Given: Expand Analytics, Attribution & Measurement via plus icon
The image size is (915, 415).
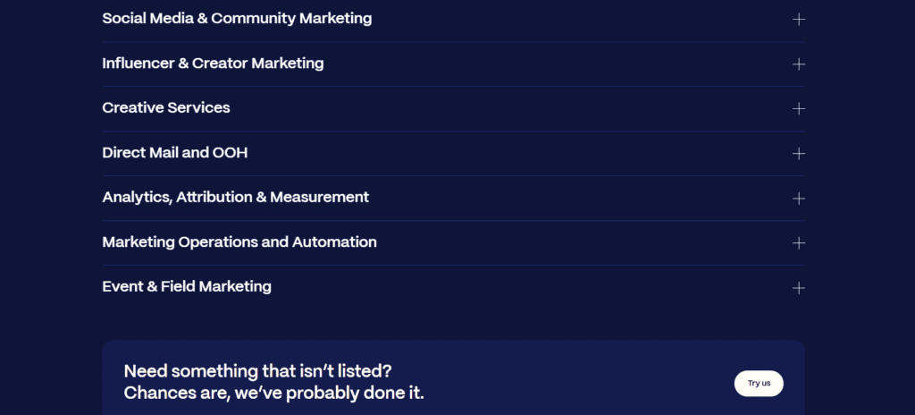Looking at the screenshot, I should click(799, 198).
